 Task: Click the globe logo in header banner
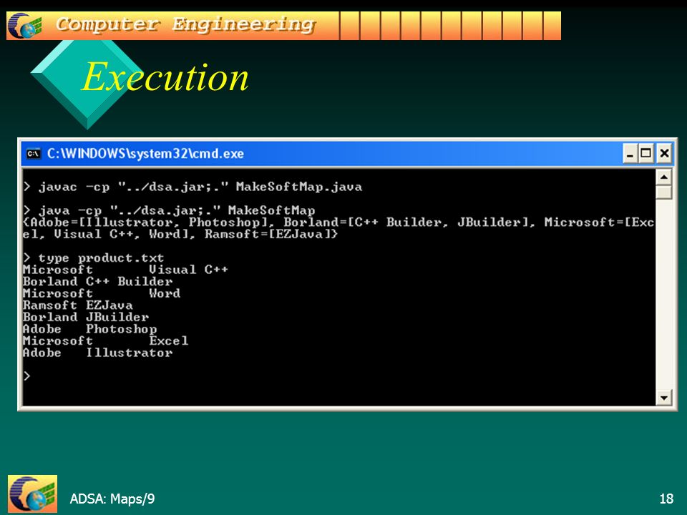pos(25,26)
